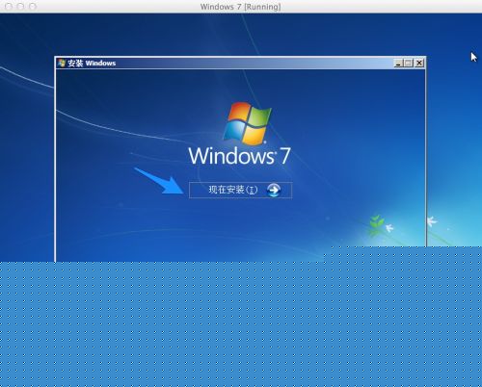The width and height of the screenshot is (482, 387).
Task: Click the 安装 Windows title bar text
Action: (x=92, y=64)
